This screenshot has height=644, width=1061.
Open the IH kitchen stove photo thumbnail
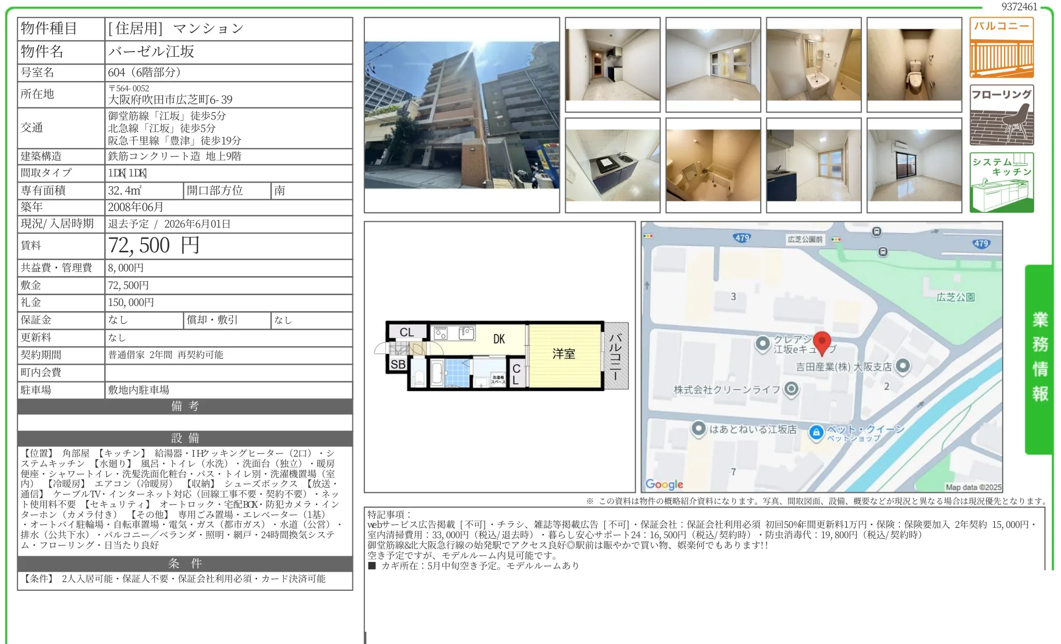pos(613,165)
